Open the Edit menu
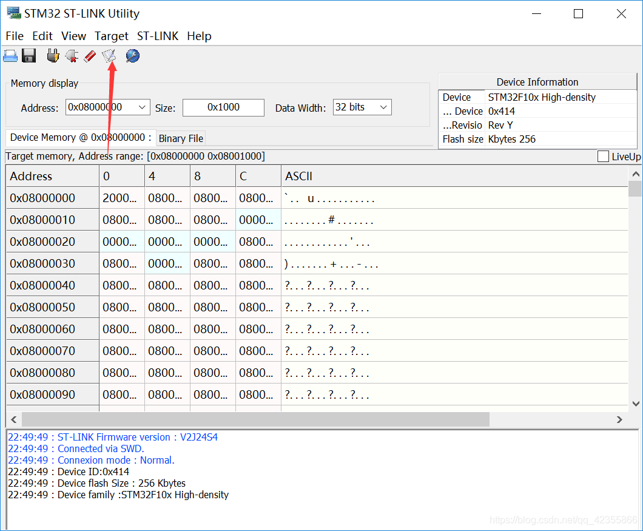The width and height of the screenshot is (643, 531). click(42, 36)
